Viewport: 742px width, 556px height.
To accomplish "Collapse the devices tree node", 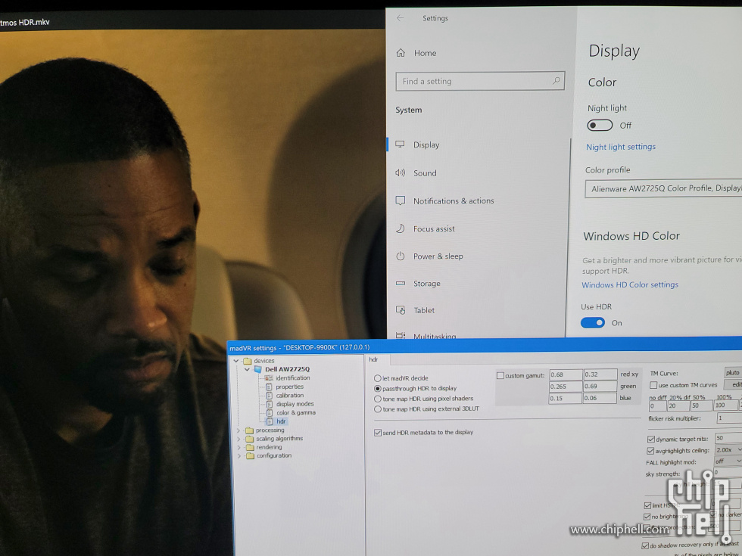I will 236,361.
